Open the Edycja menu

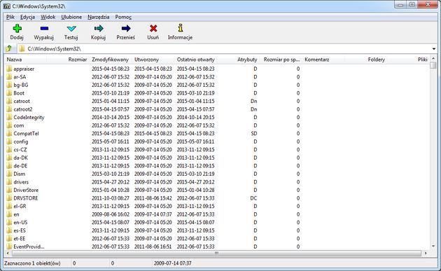[x=27, y=18]
